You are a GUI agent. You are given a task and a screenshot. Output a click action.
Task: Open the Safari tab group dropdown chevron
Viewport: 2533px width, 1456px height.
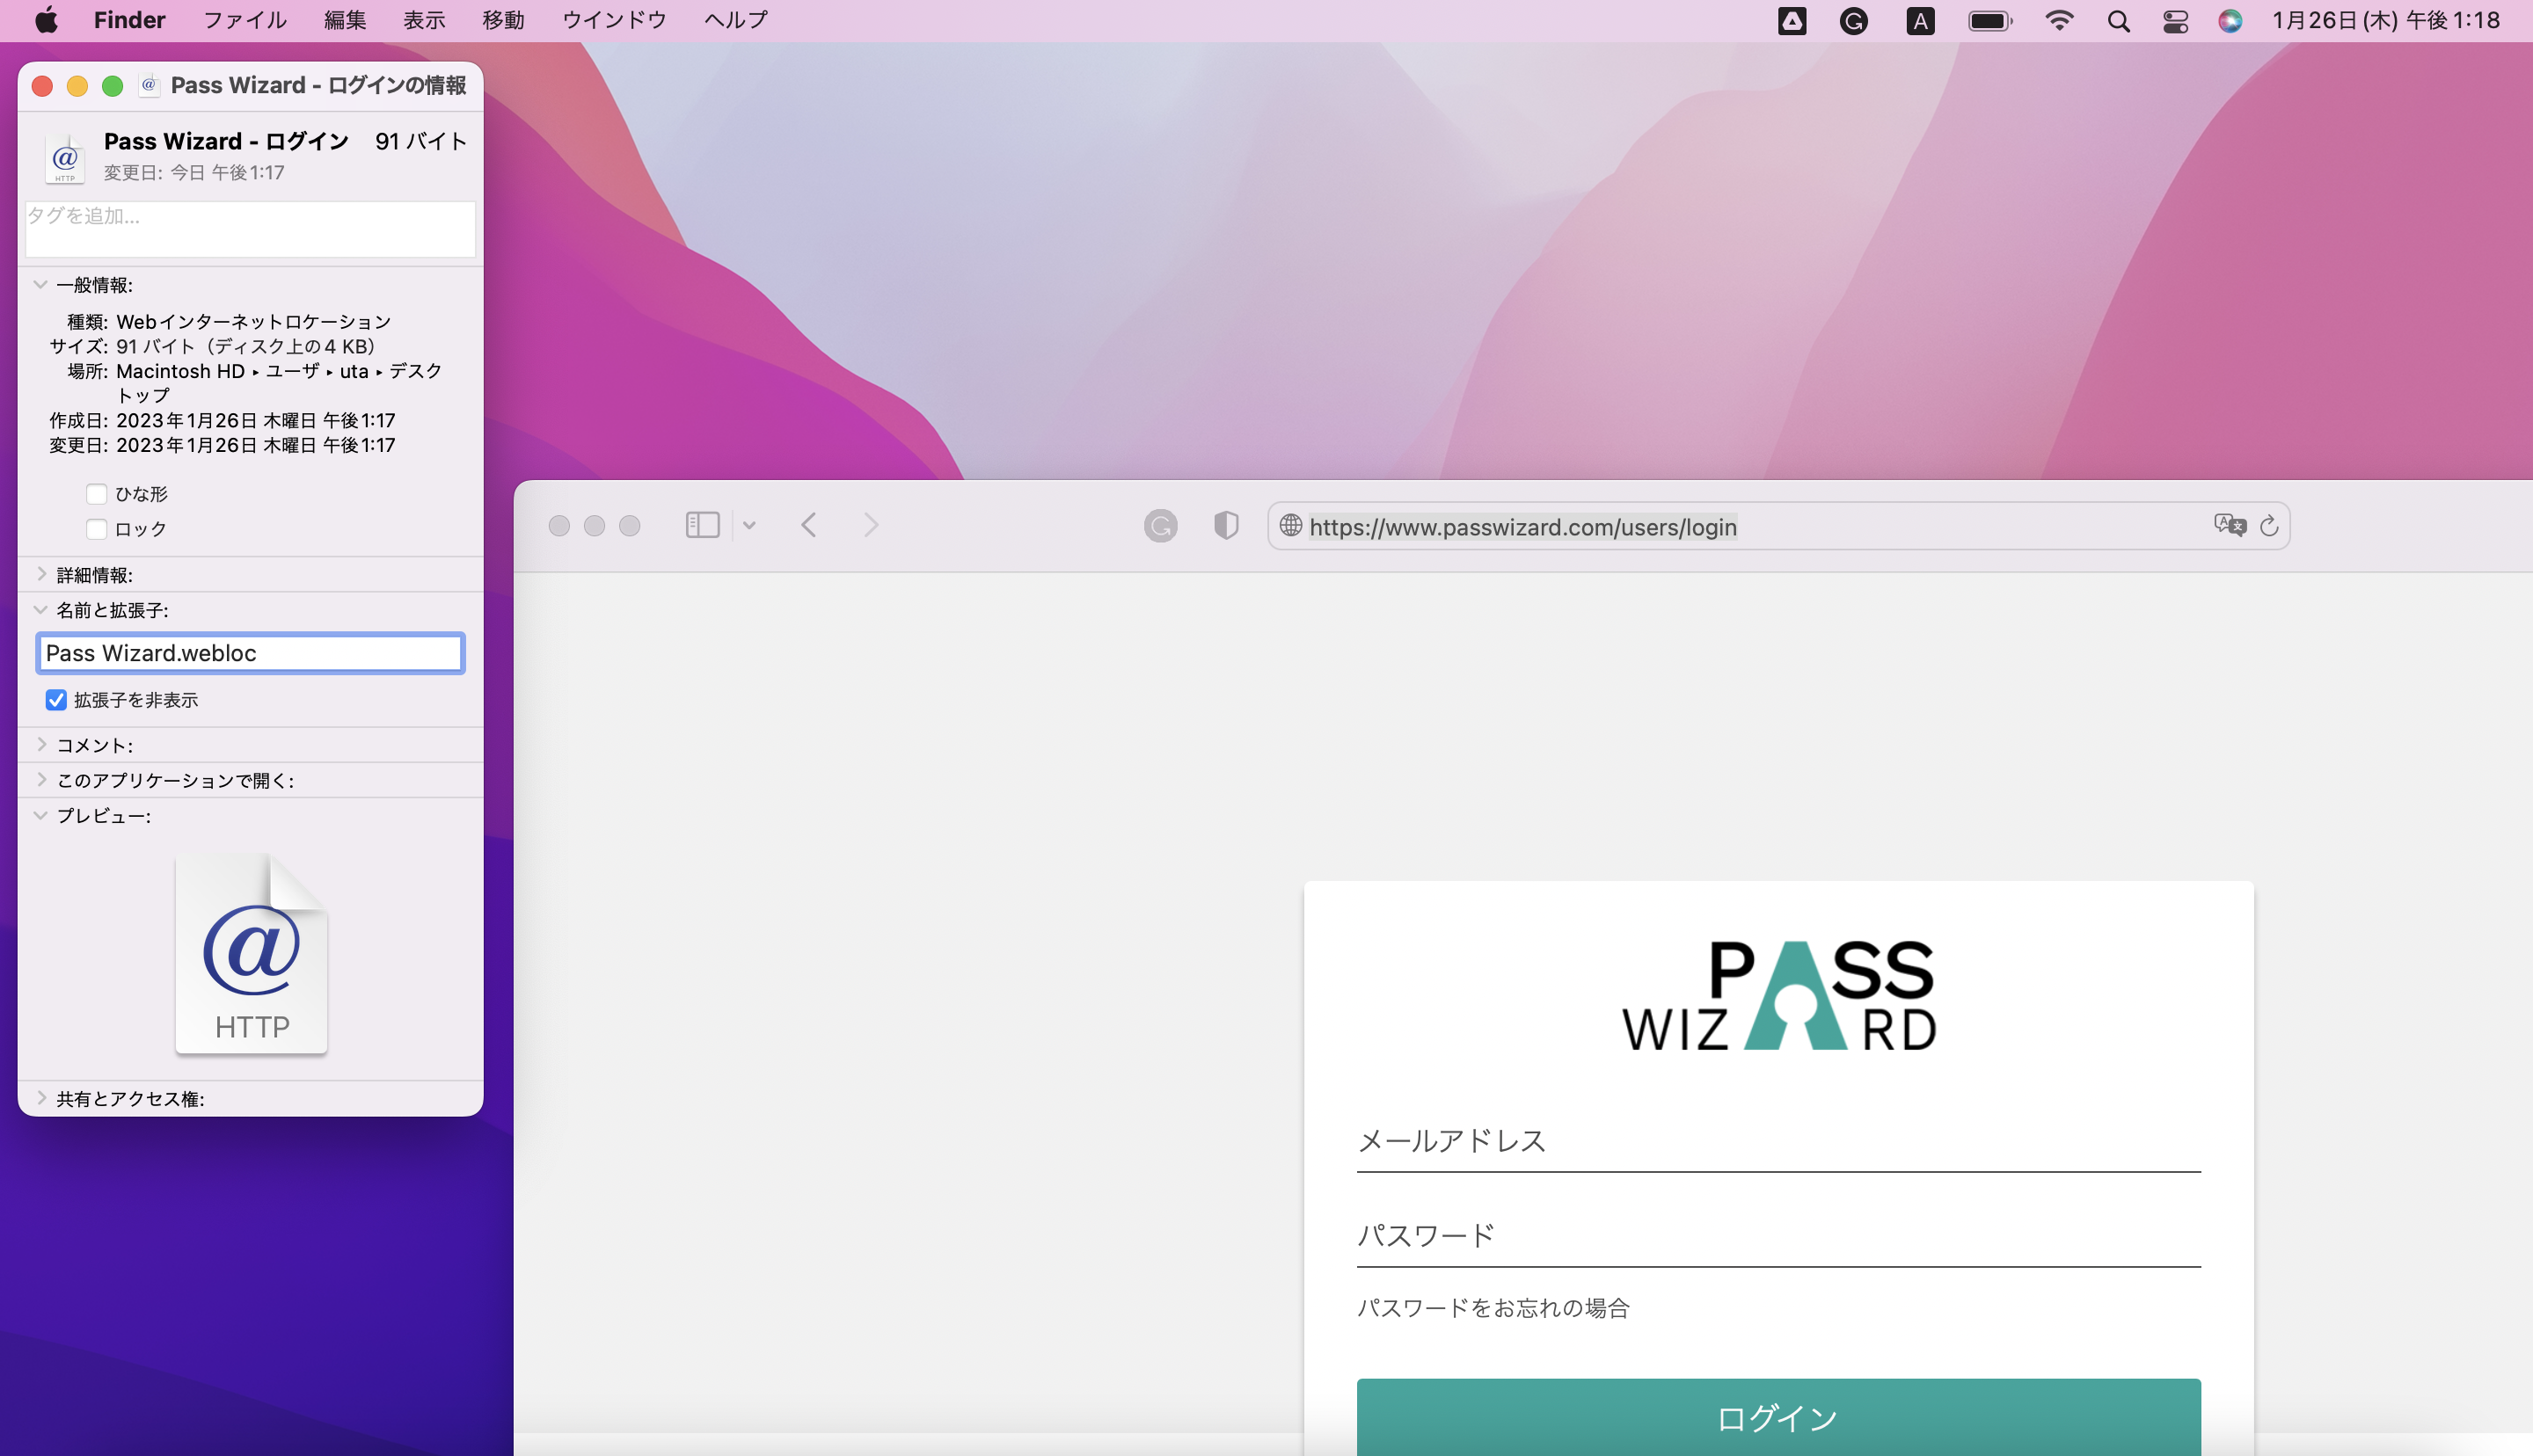click(x=749, y=525)
